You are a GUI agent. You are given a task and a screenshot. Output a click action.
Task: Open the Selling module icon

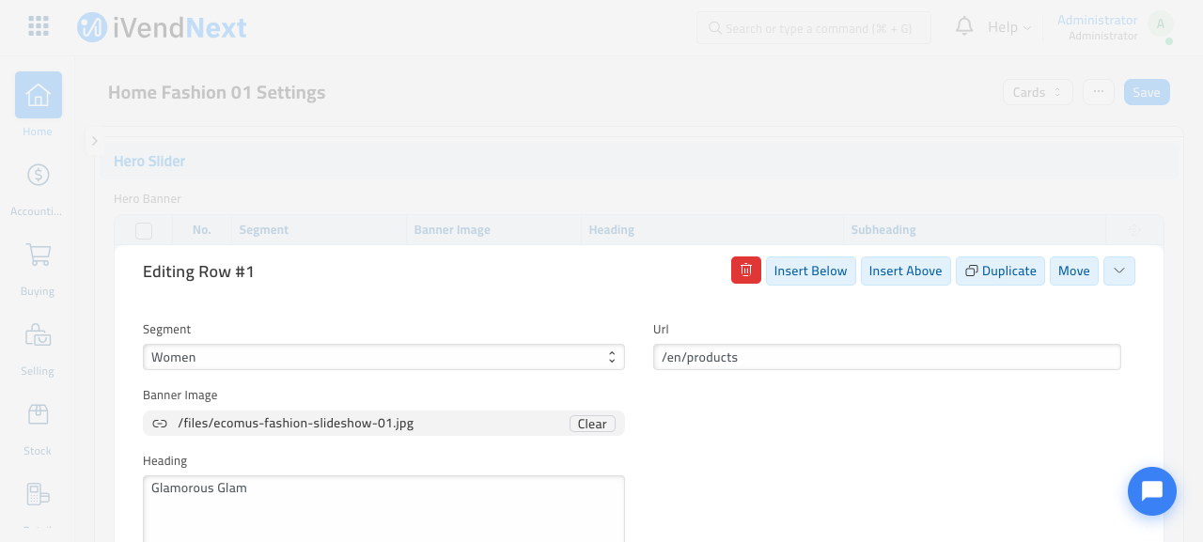coord(39,334)
